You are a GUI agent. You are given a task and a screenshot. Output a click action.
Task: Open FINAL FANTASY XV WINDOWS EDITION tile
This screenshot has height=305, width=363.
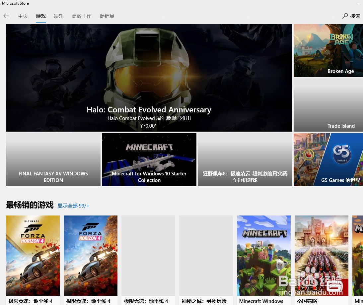click(x=53, y=159)
